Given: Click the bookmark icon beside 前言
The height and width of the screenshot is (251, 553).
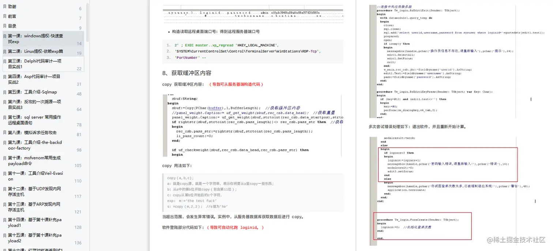Looking at the screenshot, I should (x=5, y=16).
